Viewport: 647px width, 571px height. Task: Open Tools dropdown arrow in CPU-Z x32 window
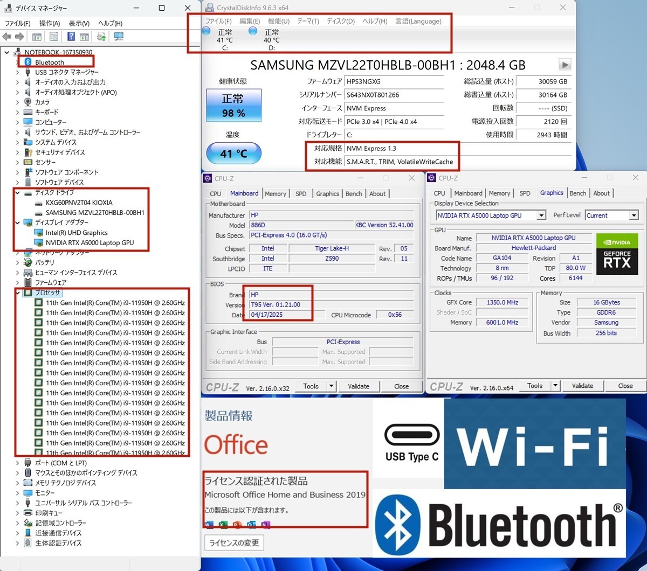[331, 386]
